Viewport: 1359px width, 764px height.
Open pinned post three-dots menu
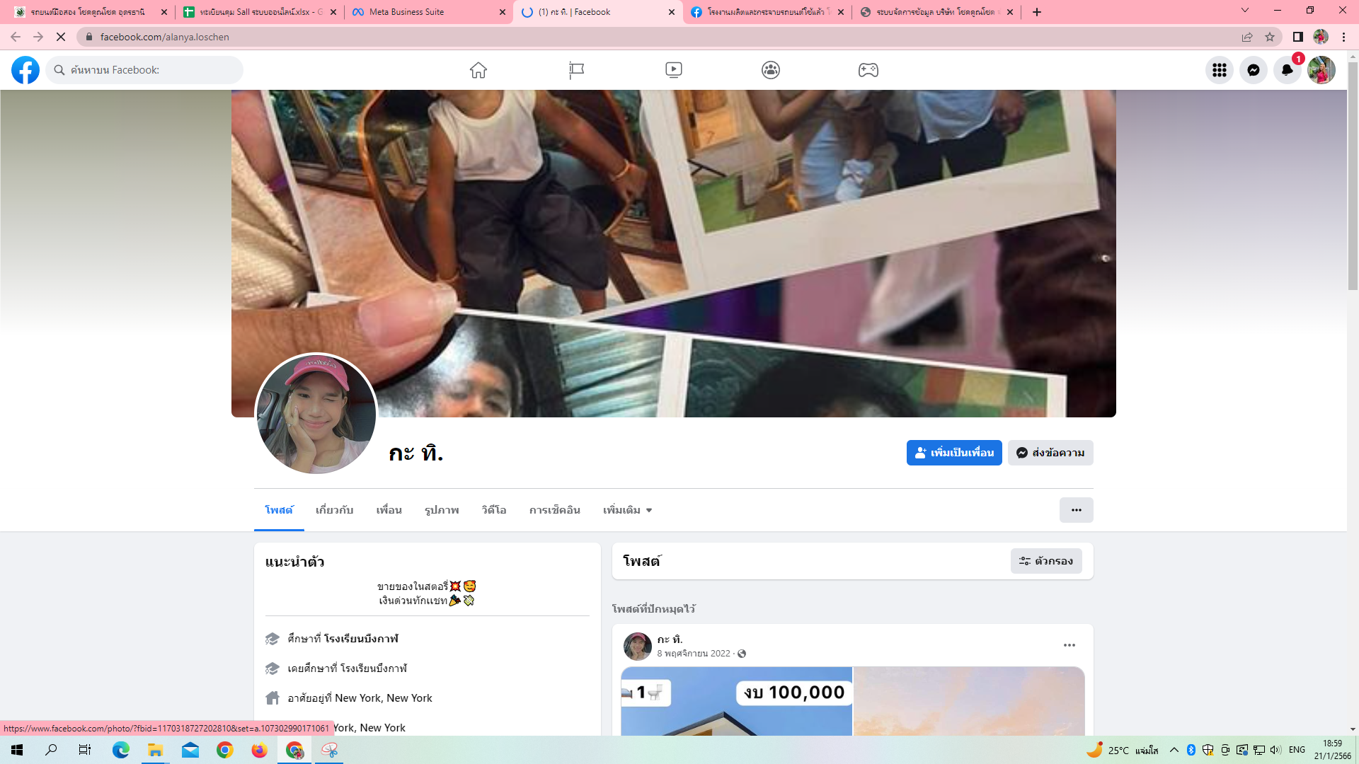[x=1069, y=645]
